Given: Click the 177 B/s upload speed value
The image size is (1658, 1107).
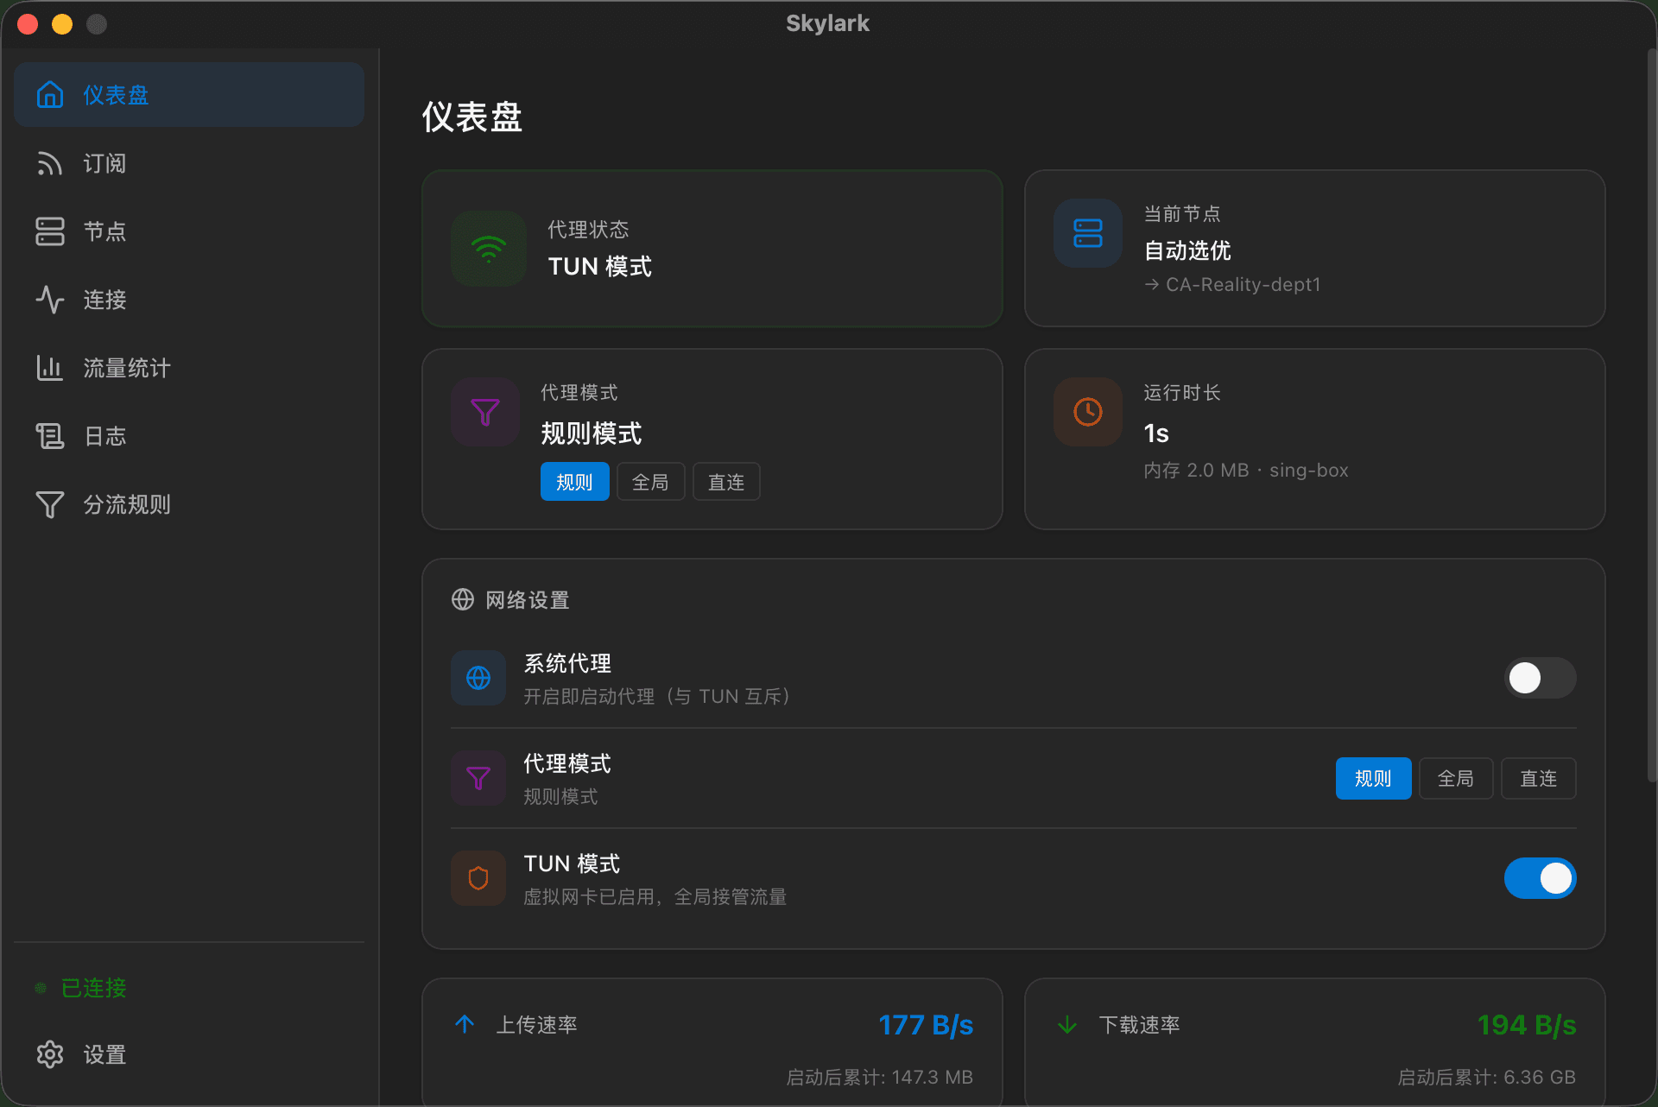Looking at the screenshot, I should pos(926,1025).
